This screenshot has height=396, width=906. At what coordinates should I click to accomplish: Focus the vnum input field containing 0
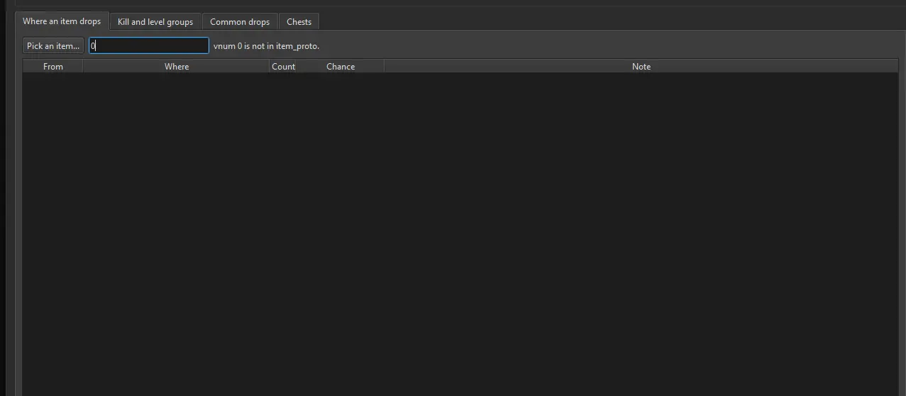coord(149,45)
